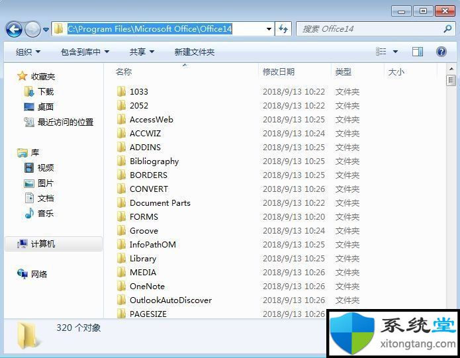Open the 组织 menu

pyautogui.click(x=28, y=52)
